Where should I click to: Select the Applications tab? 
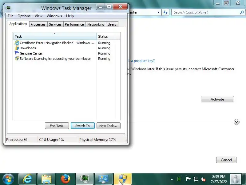(18, 24)
